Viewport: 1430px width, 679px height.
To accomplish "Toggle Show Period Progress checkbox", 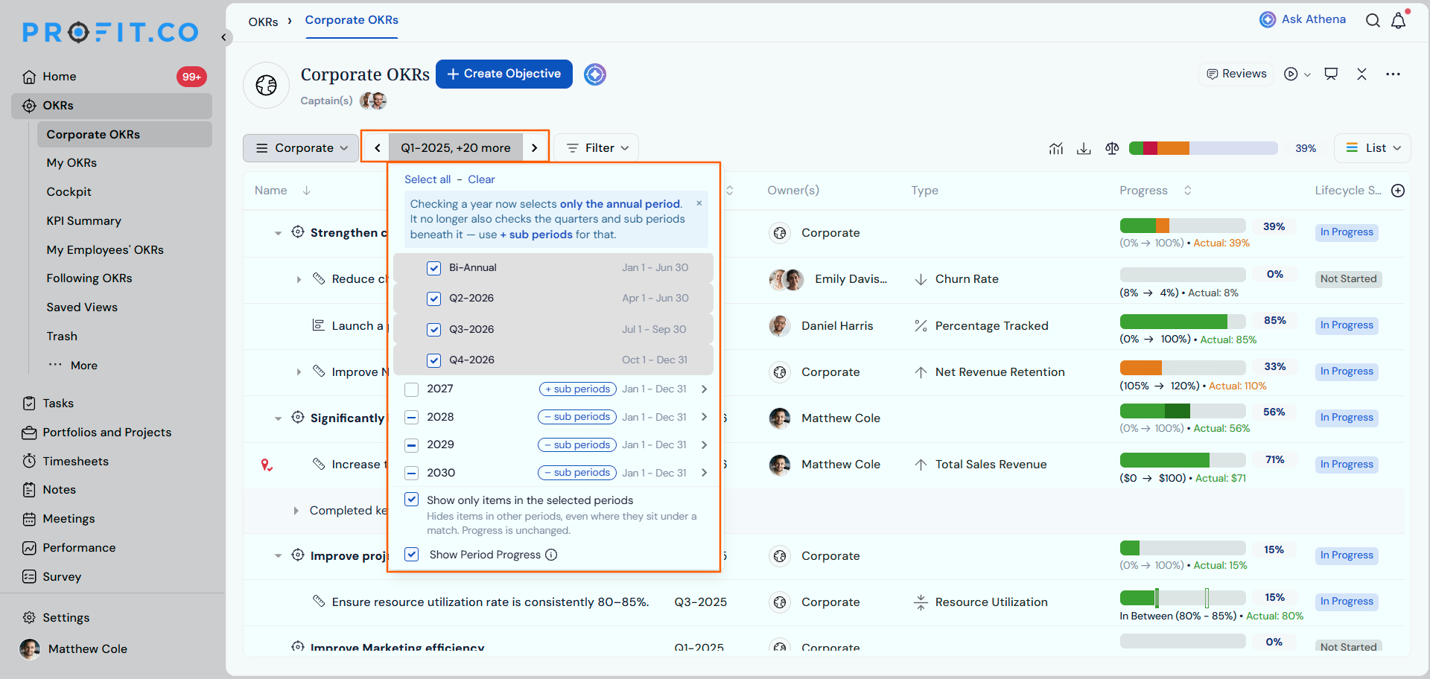I will 411,555.
